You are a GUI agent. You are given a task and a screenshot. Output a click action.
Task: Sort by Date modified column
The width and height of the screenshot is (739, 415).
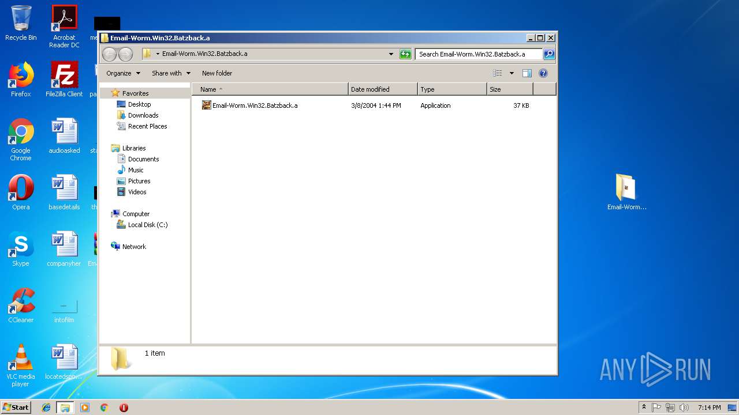click(383, 89)
